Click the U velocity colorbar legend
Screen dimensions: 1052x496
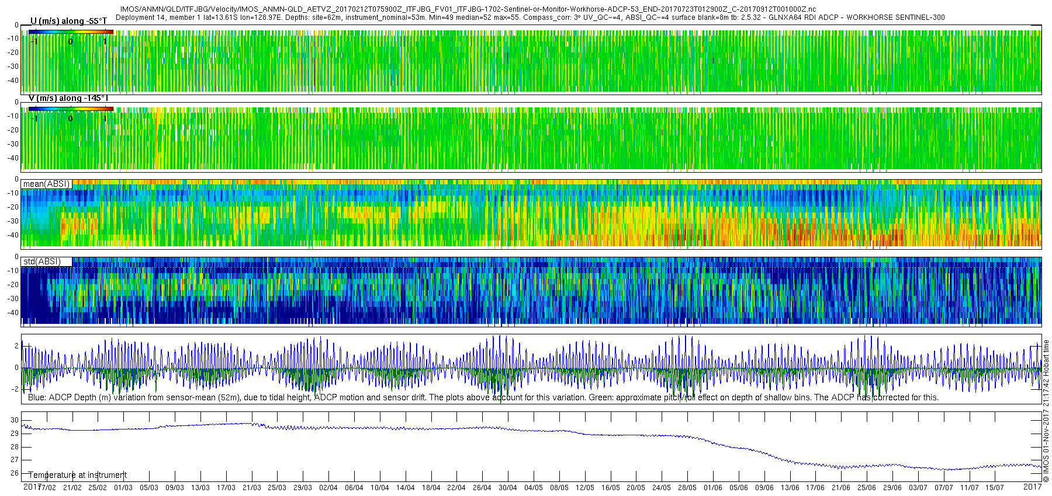click(71, 32)
